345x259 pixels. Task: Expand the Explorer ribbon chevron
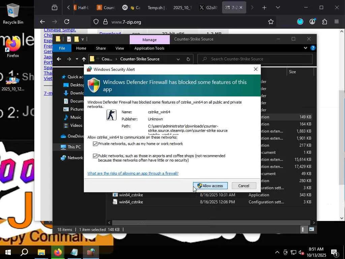pos(305,48)
